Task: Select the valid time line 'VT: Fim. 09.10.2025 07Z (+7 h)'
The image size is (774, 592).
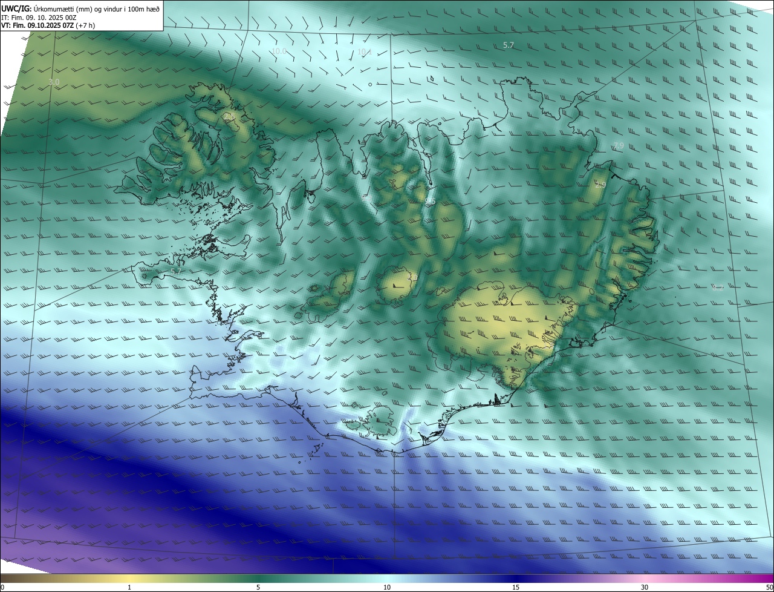Action: pyautogui.click(x=48, y=25)
